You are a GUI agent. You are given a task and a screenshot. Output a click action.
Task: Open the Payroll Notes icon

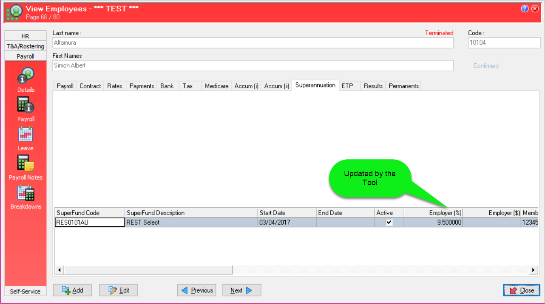tap(26, 163)
